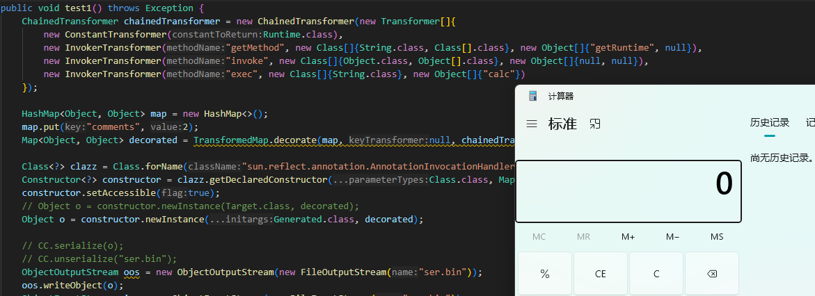Click the M+ memory add button

point(628,237)
